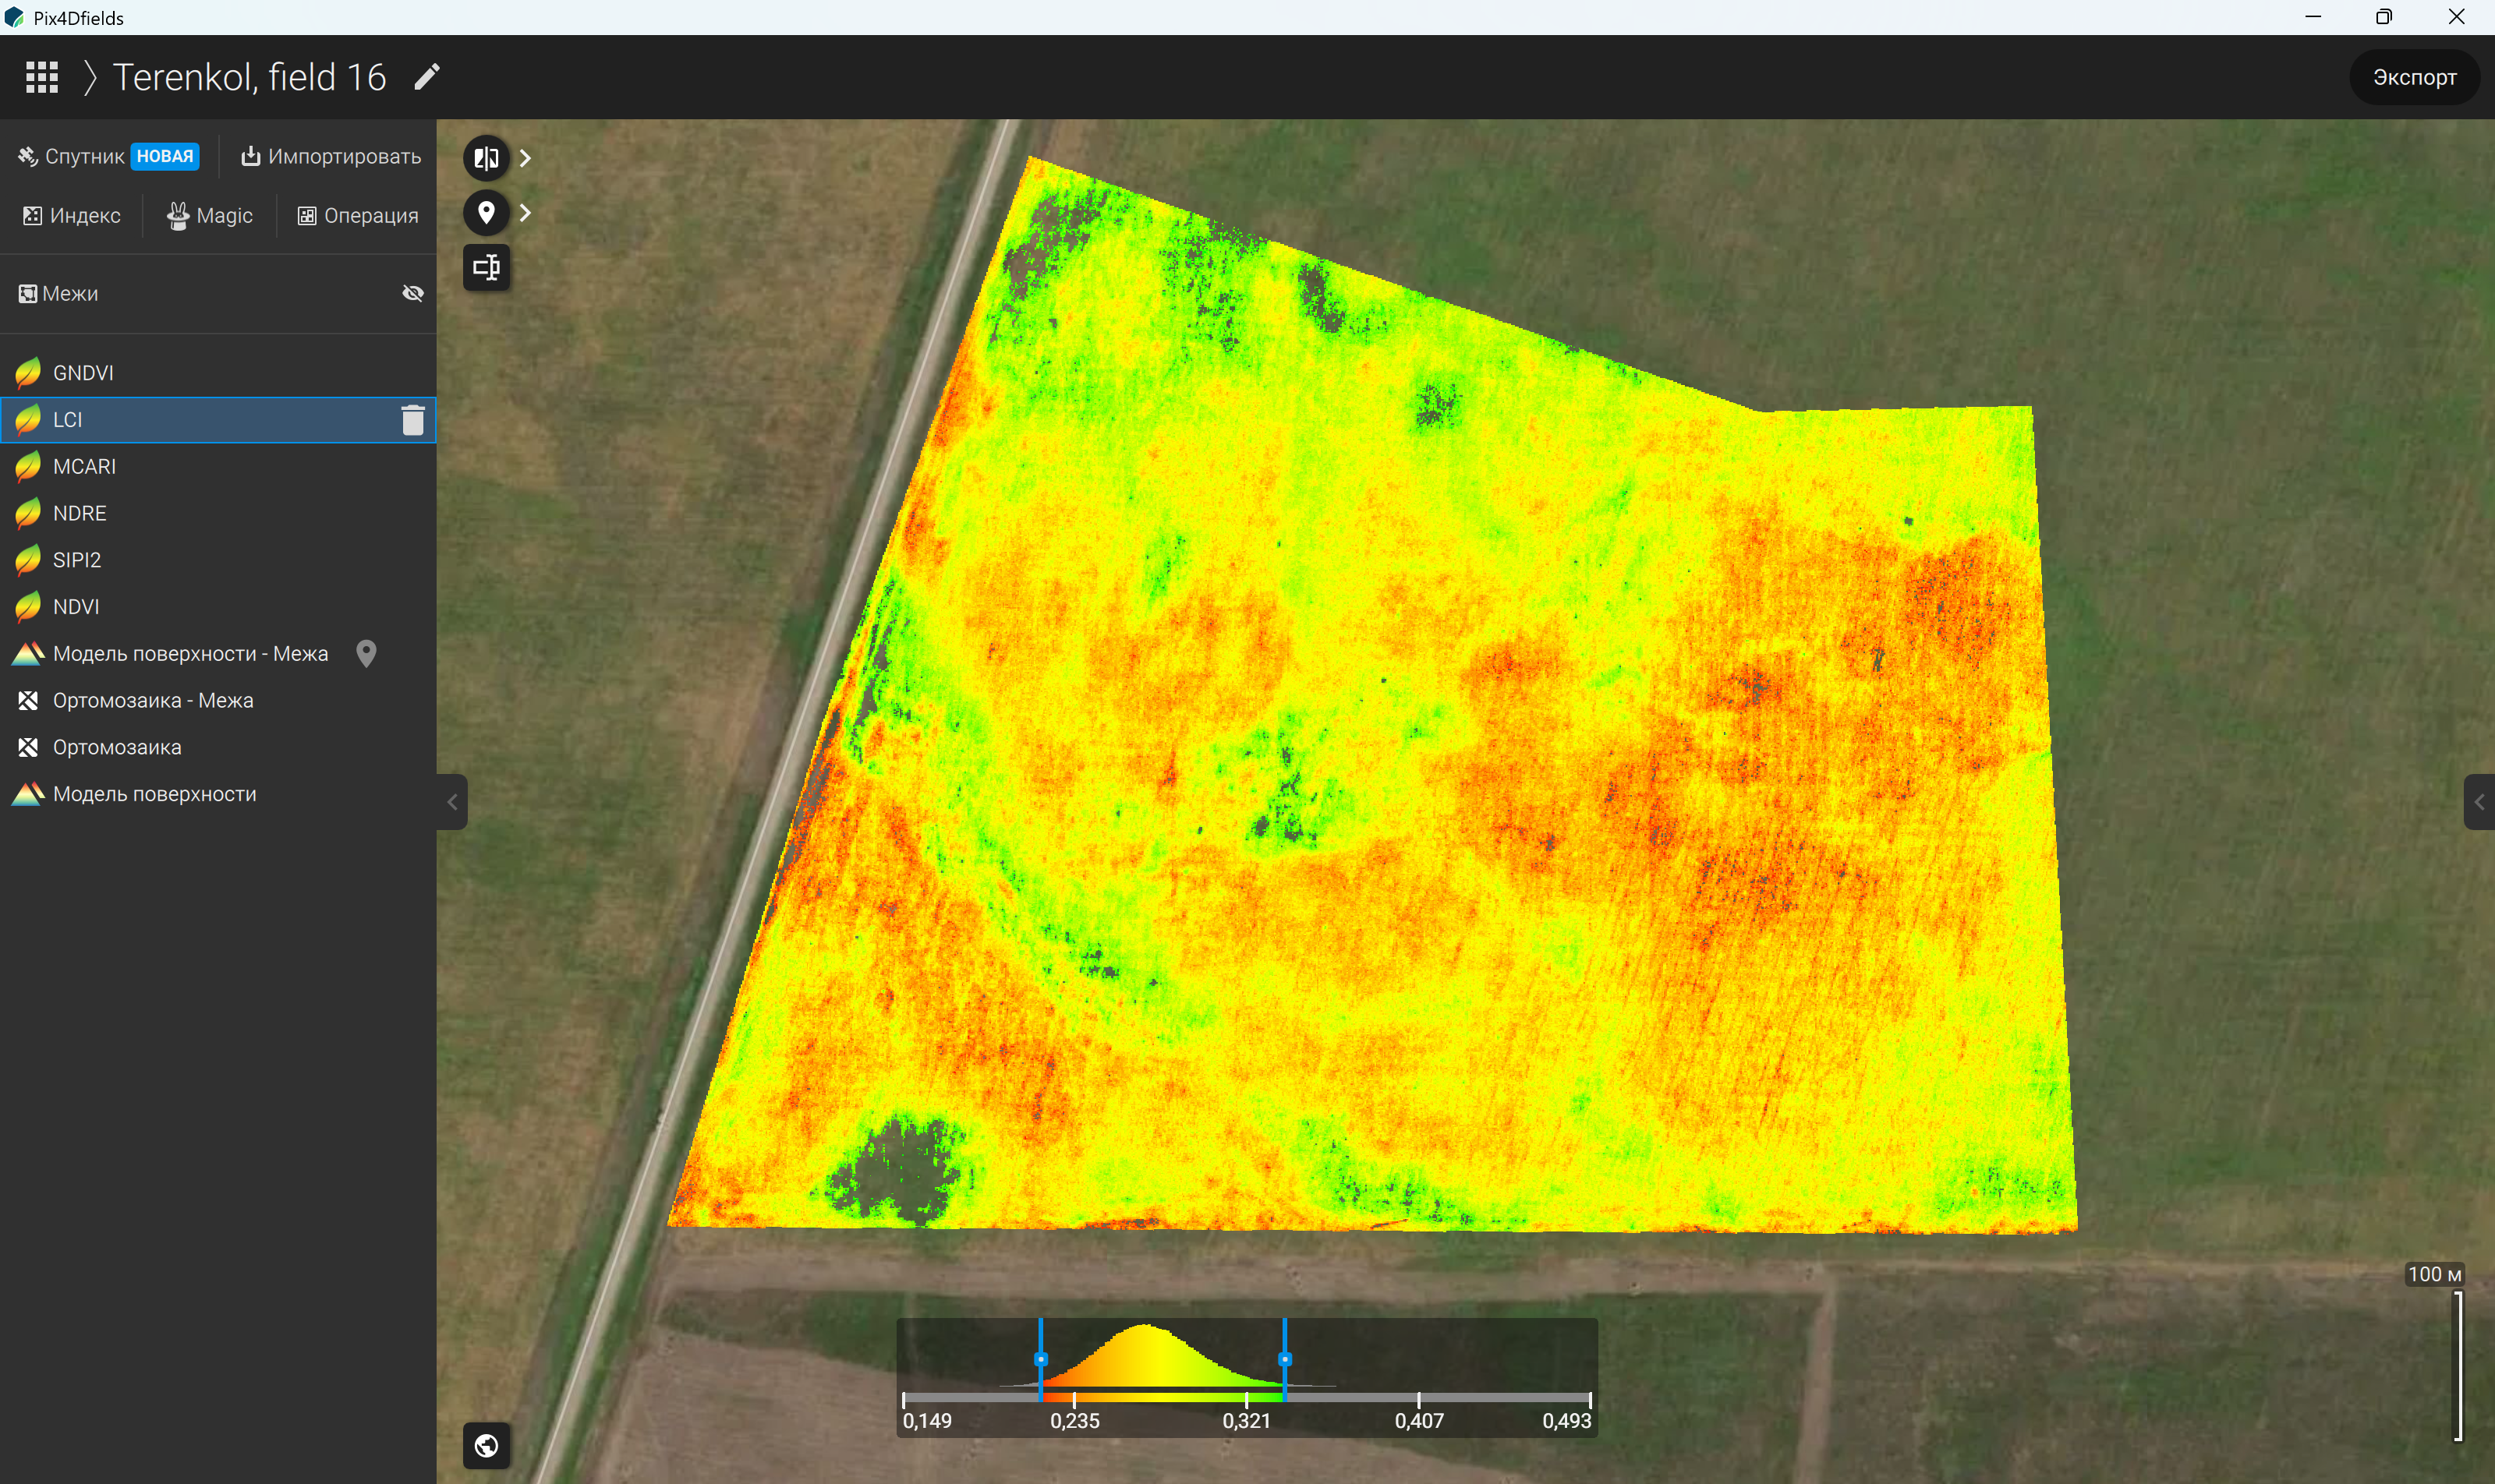Image resolution: width=2495 pixels, height=1484 pixels.
Task: Select the SIPI2 layer name
Action: click(77, 560)
